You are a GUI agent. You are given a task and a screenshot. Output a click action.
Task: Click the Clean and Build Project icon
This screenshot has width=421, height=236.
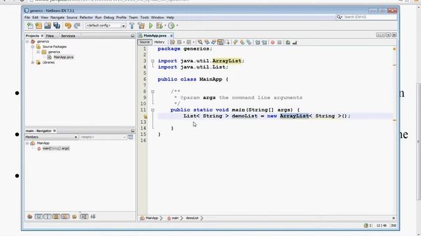pyautogui.click(x=141, y=26)
